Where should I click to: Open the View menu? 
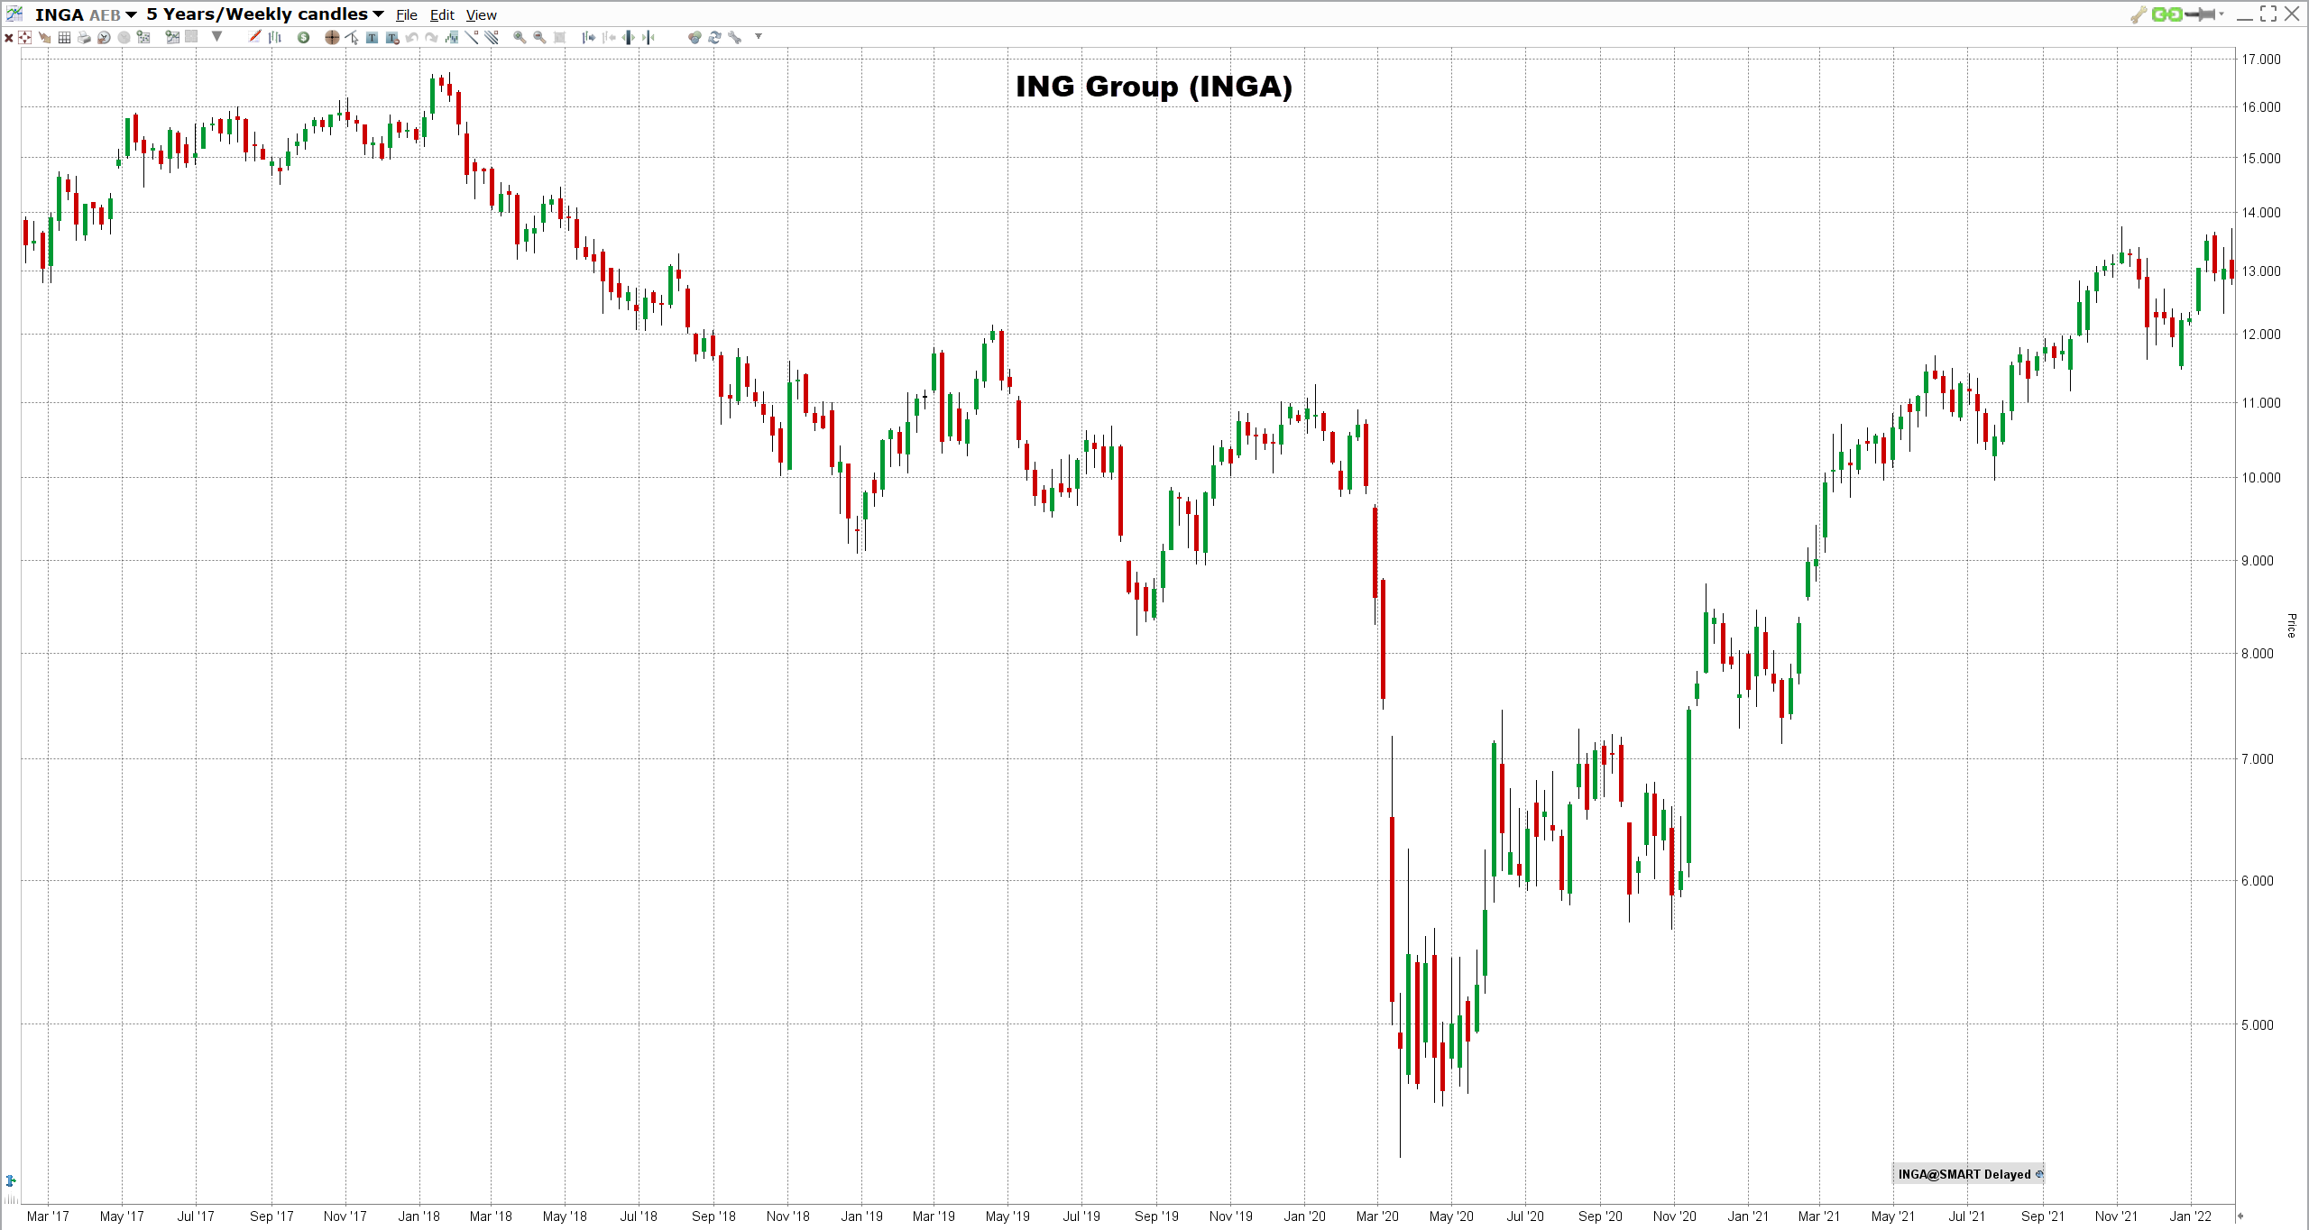[x=482, y=15]
